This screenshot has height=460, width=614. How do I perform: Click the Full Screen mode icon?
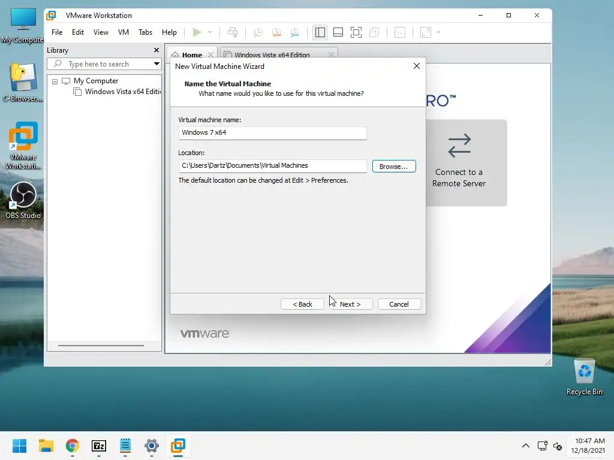click(356, 32)
